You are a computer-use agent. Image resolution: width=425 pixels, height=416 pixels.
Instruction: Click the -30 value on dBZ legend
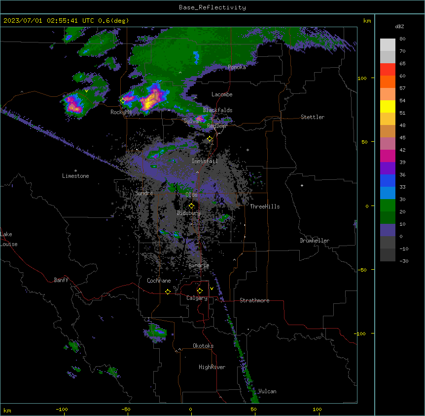click(404, 261)
